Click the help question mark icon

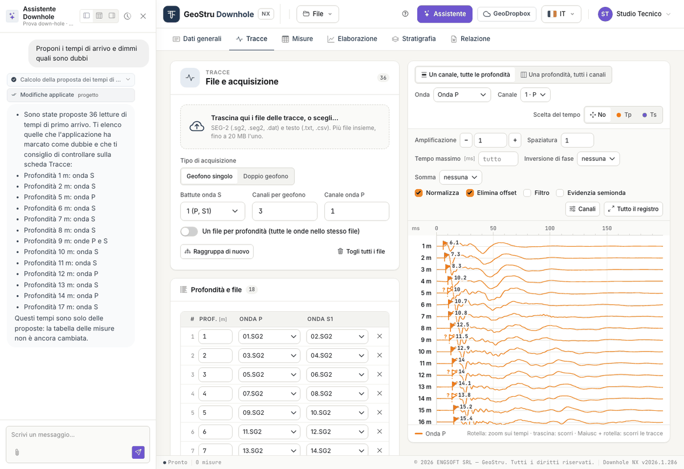point(405,14)
